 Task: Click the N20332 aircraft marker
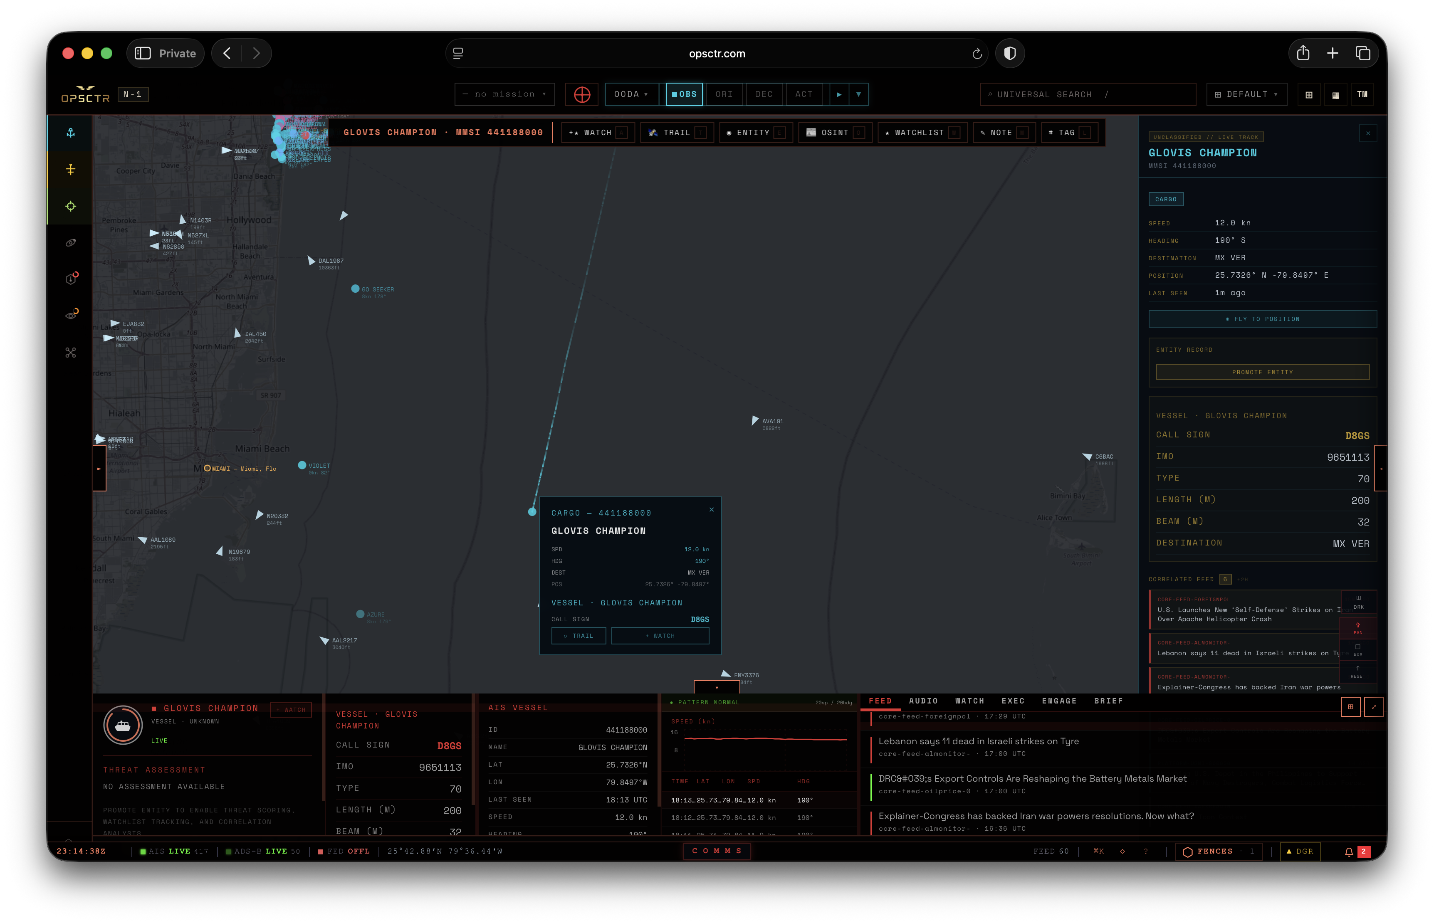pos(259,516)
